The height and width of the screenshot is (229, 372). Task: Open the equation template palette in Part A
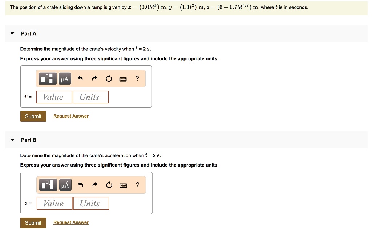(47, 78)
